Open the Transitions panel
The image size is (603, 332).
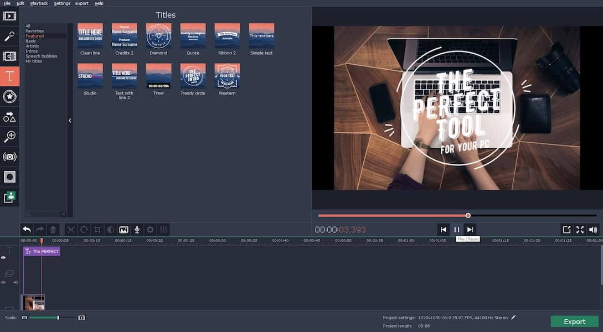pyautogui.click(x=9, y=55)
